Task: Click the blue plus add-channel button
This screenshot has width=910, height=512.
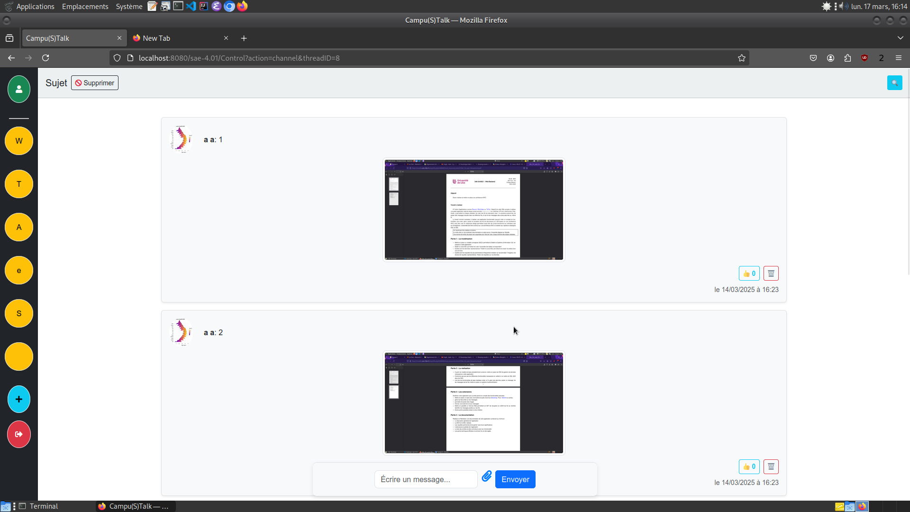Action: [x=19, y=399]
